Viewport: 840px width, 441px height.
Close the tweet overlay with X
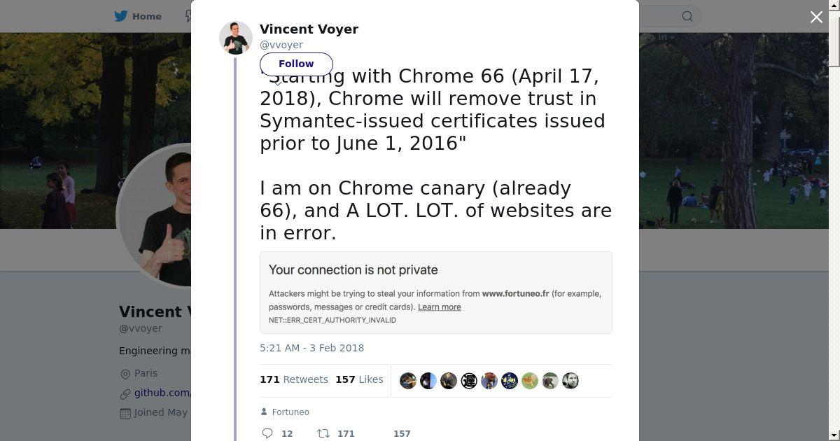click(816, 17)
